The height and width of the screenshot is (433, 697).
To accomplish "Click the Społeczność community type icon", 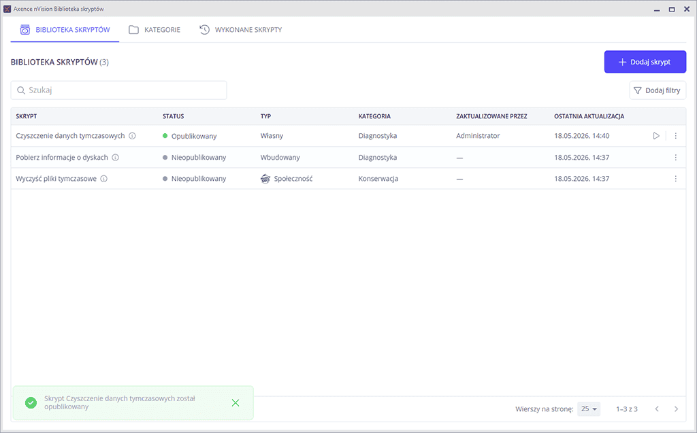I will (x=265, y=179).
